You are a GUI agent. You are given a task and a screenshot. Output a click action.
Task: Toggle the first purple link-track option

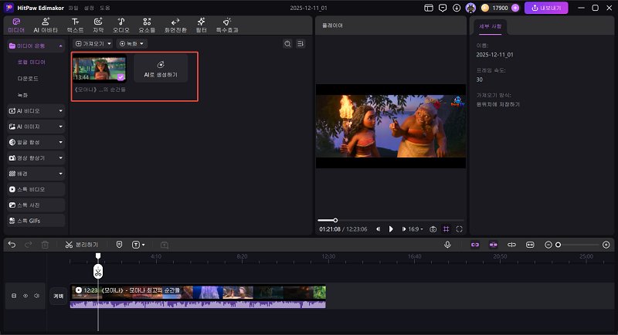(x=475, y=245)
